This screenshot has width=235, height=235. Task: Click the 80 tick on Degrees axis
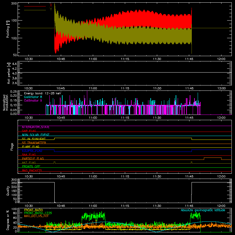point(15,213)
